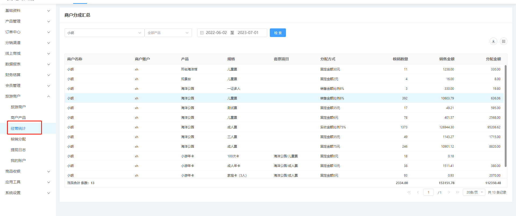
Task: Click the download export icon
Action: (493, 41)
